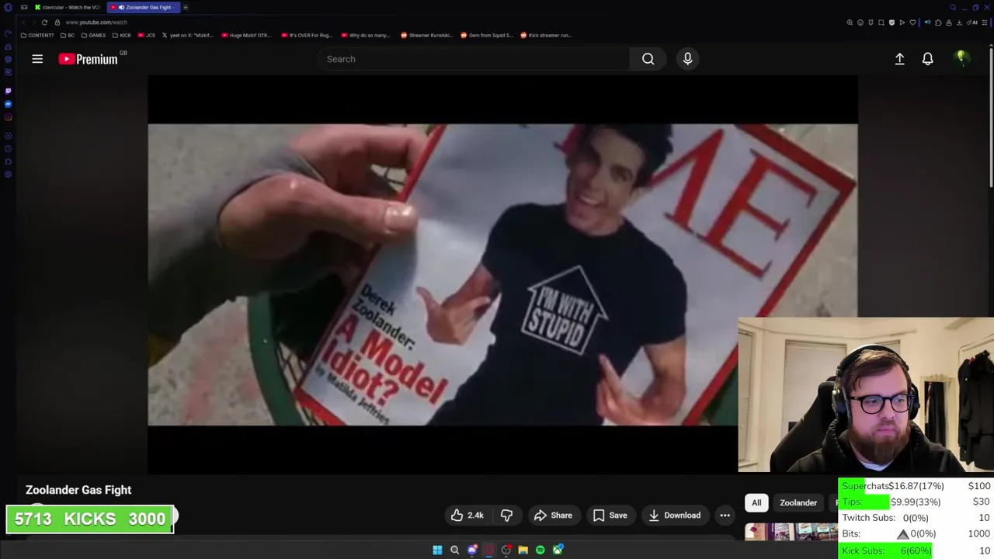Open the It's OVER For Rog bookmark
Viewport: 994px width, 559px height.
pos(307,35)
